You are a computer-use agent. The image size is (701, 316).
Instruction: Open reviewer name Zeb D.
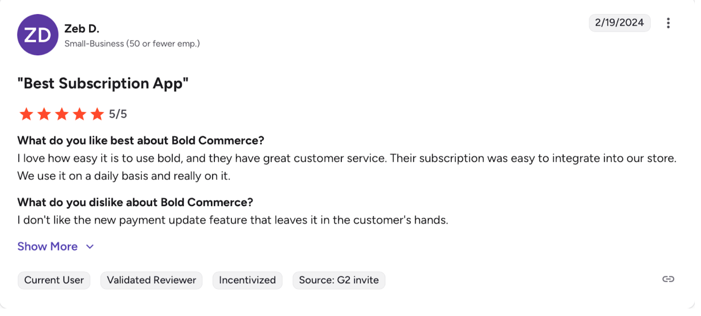(x=81, y=29)
